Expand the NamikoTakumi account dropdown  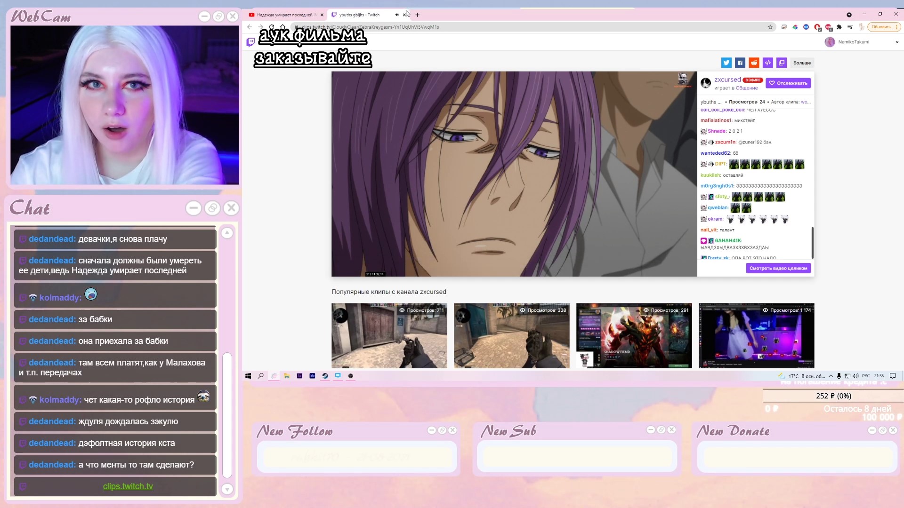(897, 42)
